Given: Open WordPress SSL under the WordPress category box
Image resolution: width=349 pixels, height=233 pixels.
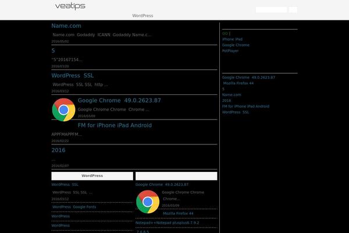Looking at the screenshot, I should [65, 185].
